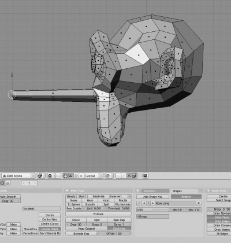This screenshot has width=231, height=243.
Task: Adjust the Limit: 0.001 field
Action: coord(94,208)
